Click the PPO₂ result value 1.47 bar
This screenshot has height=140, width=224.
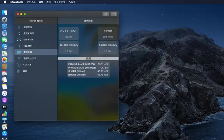coord(104,68)
